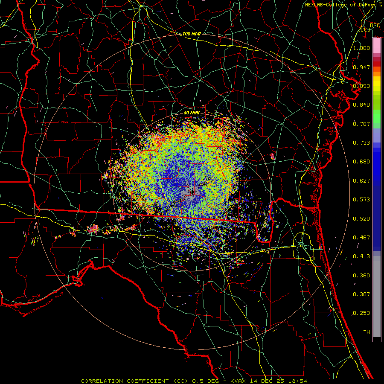Select the 0.253 legend value
Screen dimensions: 384x384
coord(361,313)
